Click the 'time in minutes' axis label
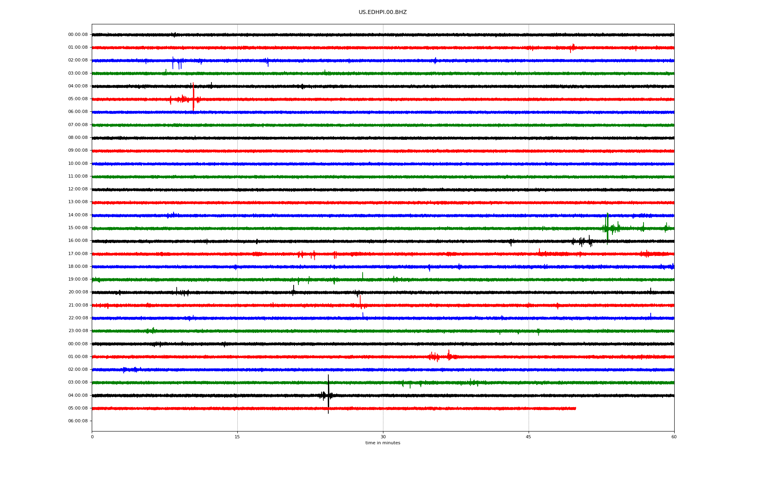Image resolution: width=766 pixels, height=479 pixels. point(383,443)
